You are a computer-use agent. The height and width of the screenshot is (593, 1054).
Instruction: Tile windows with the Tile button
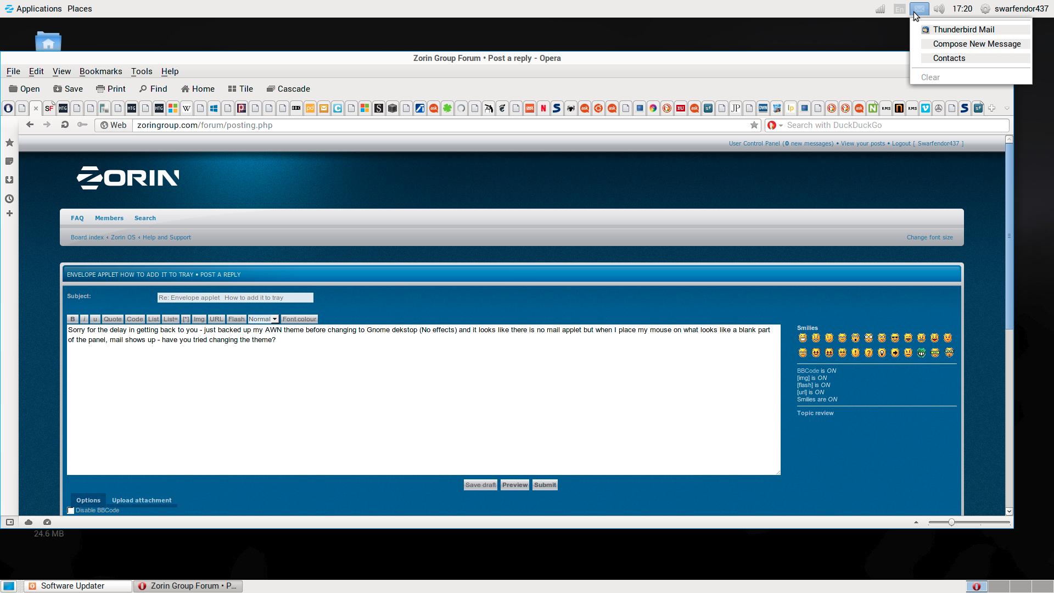pos(240,89)
